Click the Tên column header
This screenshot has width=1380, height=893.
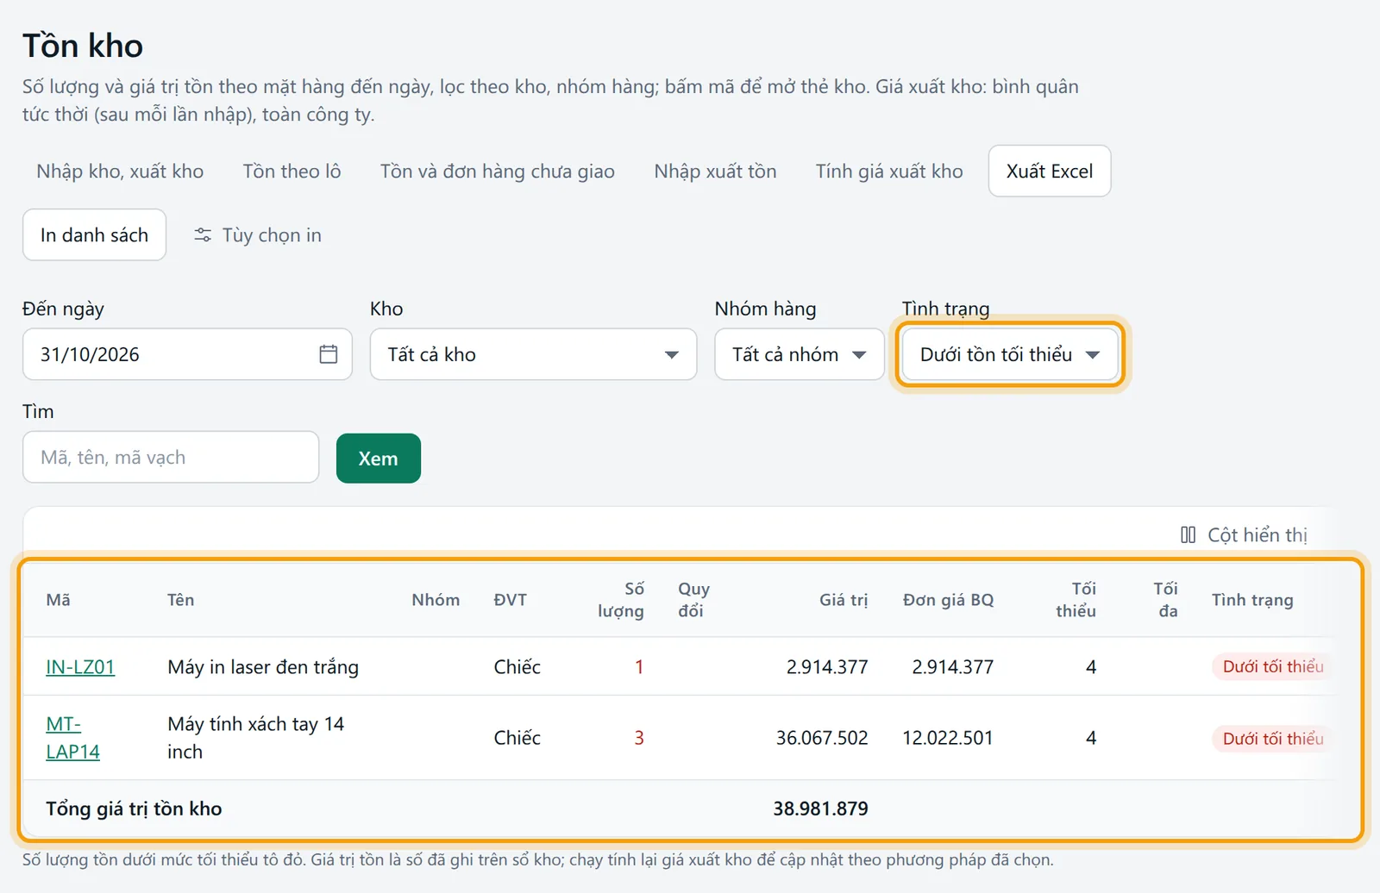pos(180,600)
